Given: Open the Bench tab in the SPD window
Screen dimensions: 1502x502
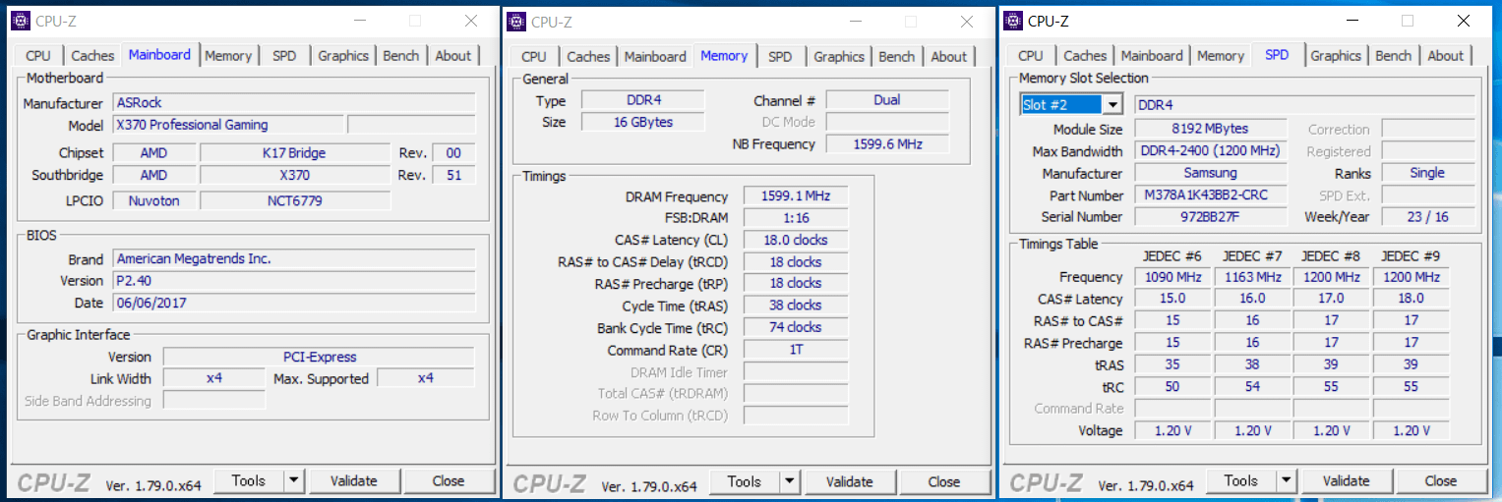Looking at the screenshot, I should [1394, 56].
